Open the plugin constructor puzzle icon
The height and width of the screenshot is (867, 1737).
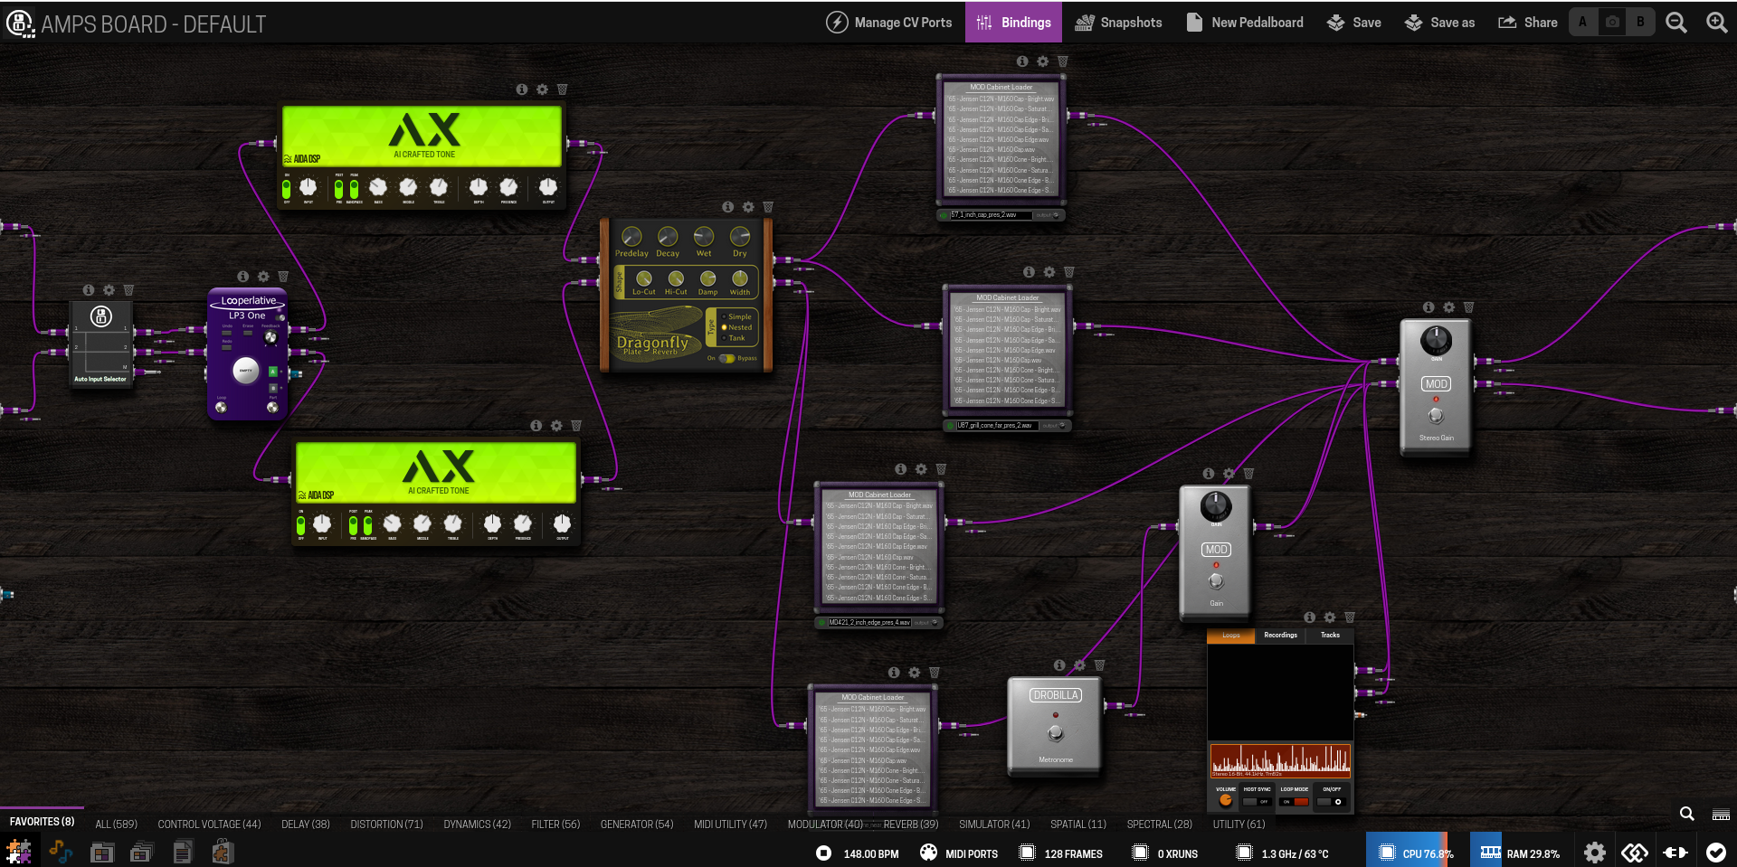(x=19, y=852)
